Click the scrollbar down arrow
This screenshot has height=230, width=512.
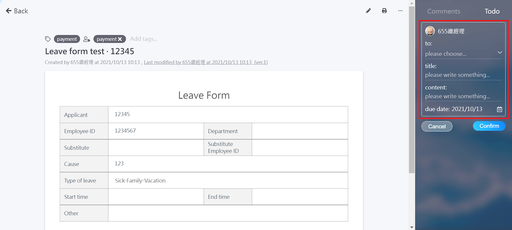412,227
